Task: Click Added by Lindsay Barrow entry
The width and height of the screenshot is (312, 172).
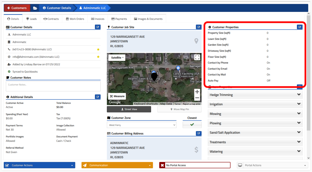Action: click(36, 64)
